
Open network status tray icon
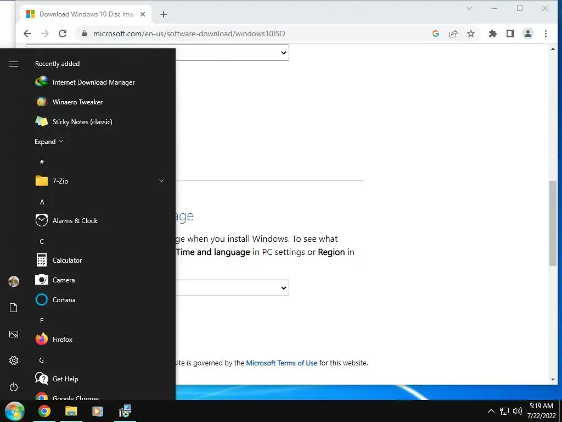point(504,411)
